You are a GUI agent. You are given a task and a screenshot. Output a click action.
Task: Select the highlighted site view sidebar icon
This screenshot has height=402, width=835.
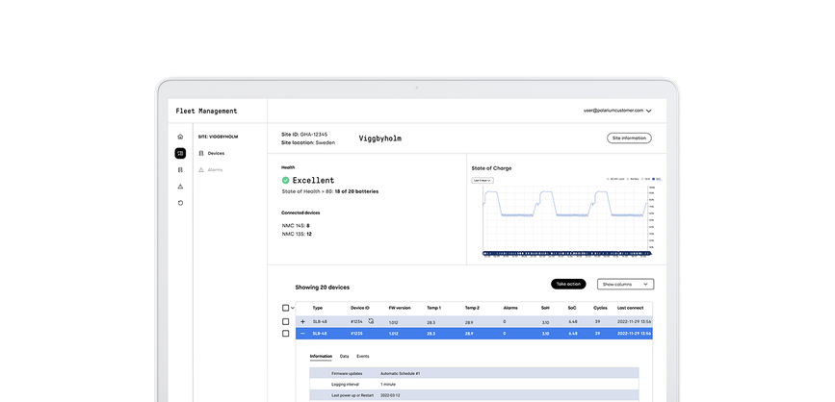(180, 153)
